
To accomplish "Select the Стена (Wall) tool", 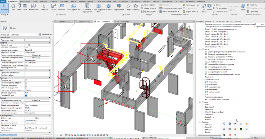I will click(x=13, y=7).
